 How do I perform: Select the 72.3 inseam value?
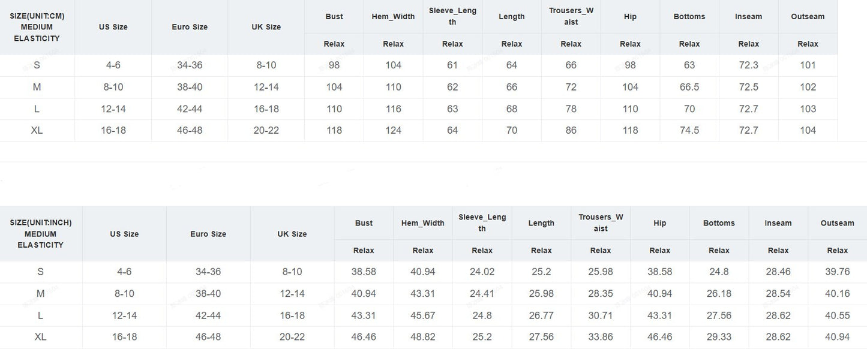pyautogui.click(x=748, y=65)
